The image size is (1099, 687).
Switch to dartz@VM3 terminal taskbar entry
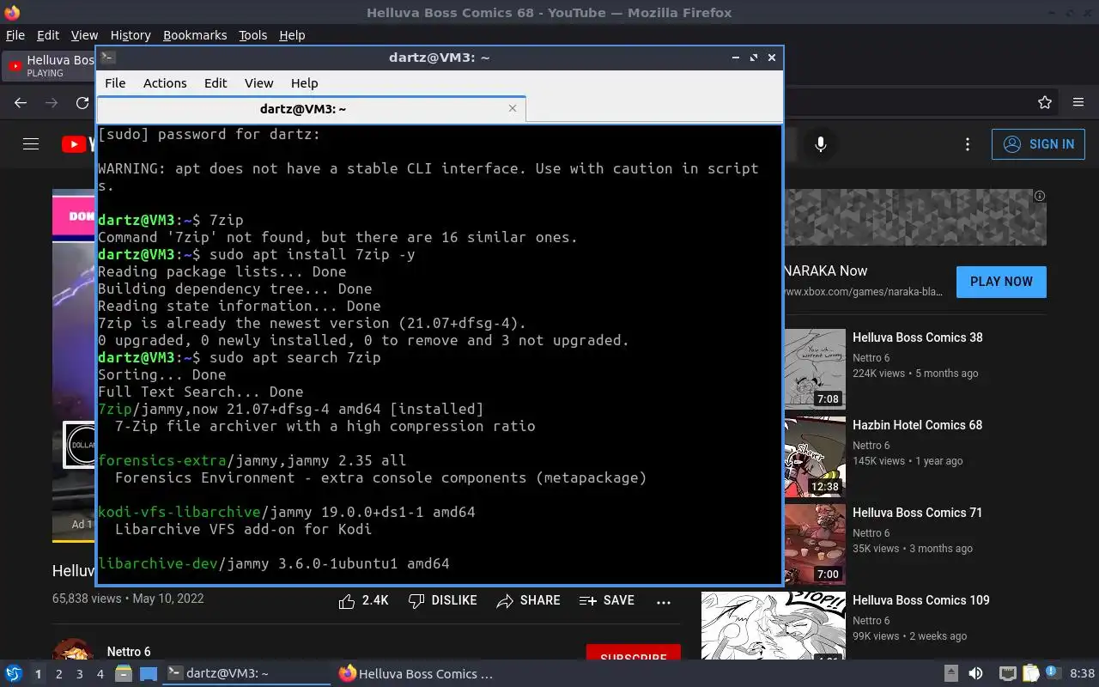pos(247,674)
